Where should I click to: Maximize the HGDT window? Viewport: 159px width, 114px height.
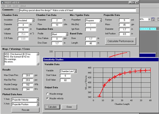pyautogui.click(x=133, y=2)
